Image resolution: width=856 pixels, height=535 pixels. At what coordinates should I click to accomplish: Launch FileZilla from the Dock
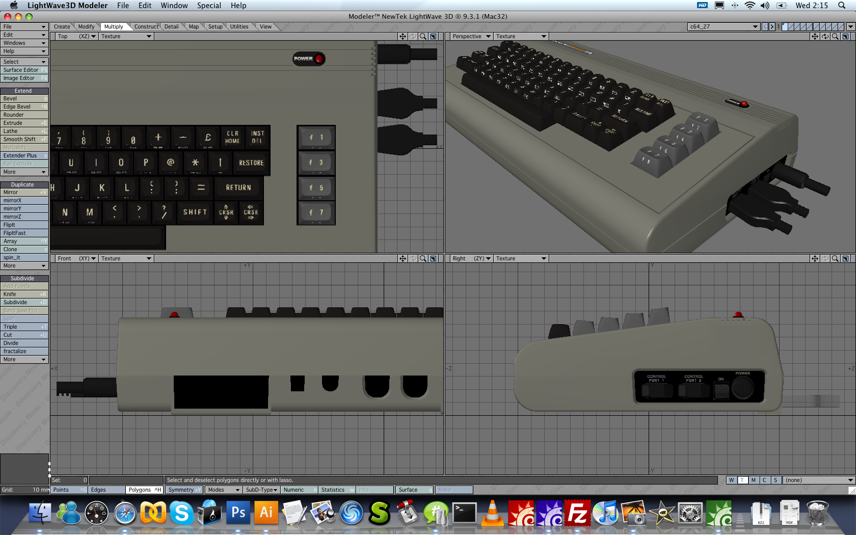pyautogui.click(x=577, y=513)
